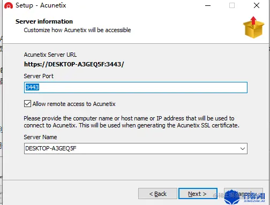Image resolution: width=270 pixels, height=205 pixels.
Task: Open the DESKTOP-A3GEQ5F combo box
Action: 136,148
